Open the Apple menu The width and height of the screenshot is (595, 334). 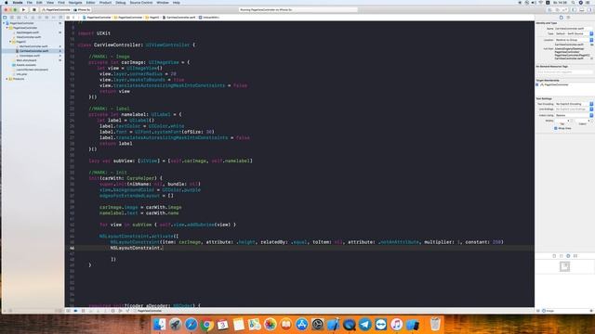[x=7, y=3]
